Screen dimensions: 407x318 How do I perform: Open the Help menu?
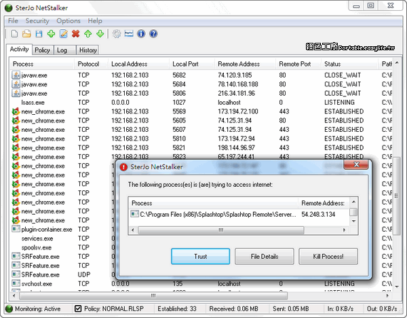click(x=95, y=21)
